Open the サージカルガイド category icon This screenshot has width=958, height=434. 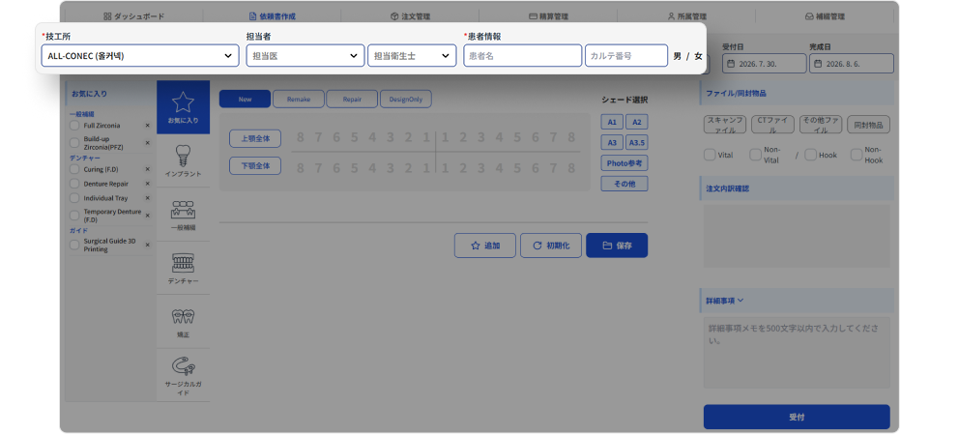183,375
